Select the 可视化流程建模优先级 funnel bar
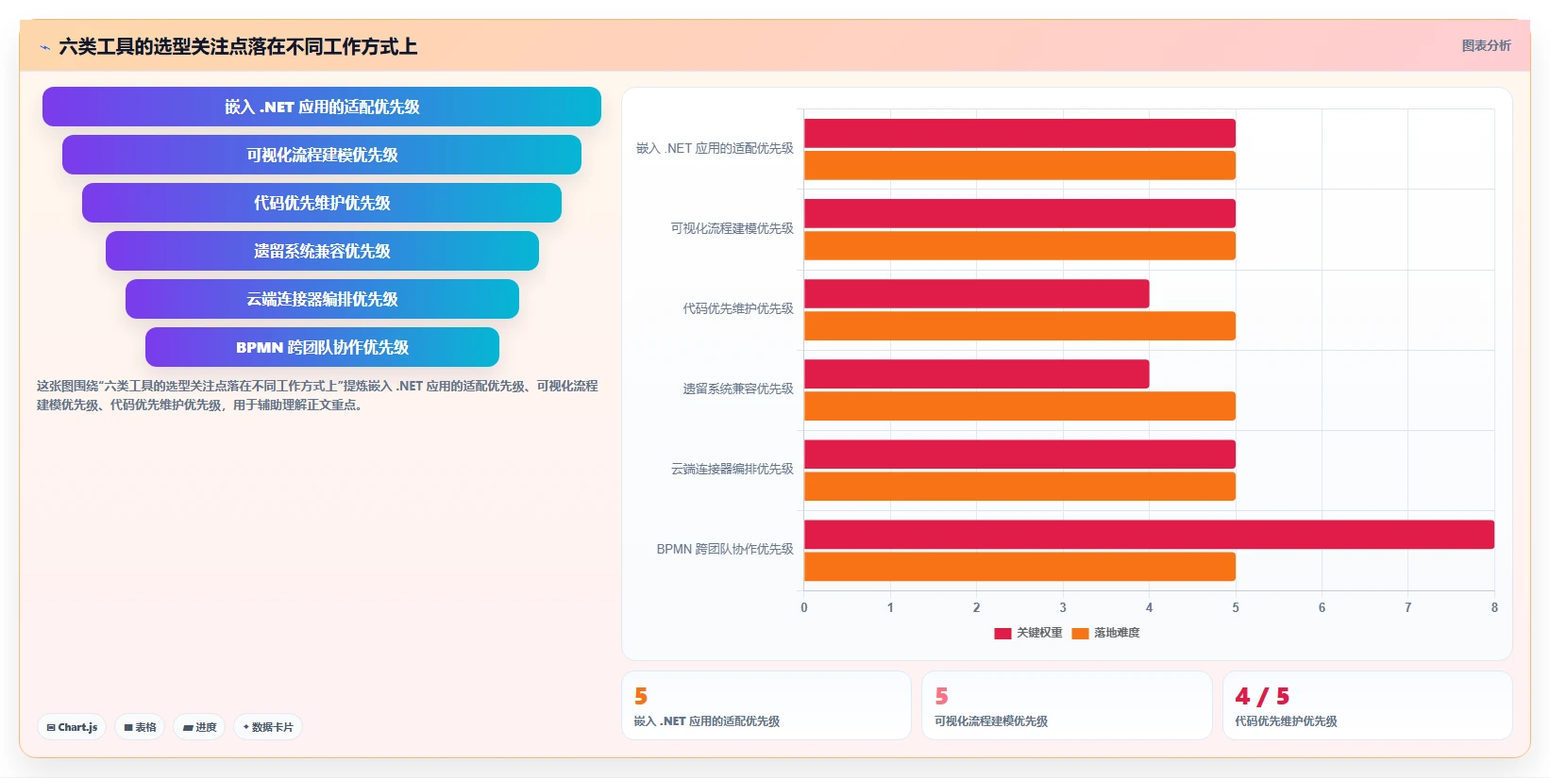Screen dimensions: 1550x778 click(x=322, y=155)
